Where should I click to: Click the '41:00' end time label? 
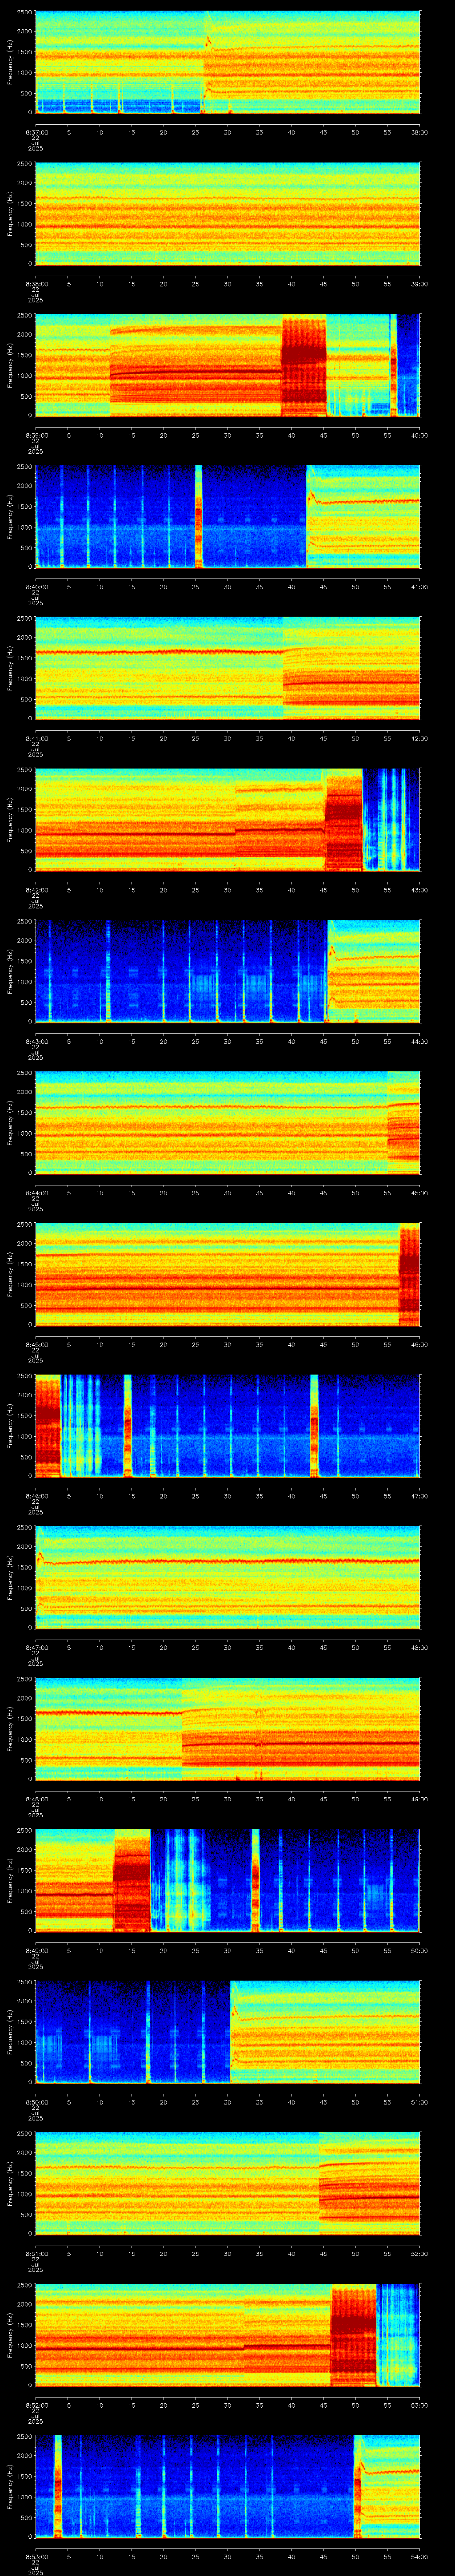pyautogui.click(x=419, y=586)
